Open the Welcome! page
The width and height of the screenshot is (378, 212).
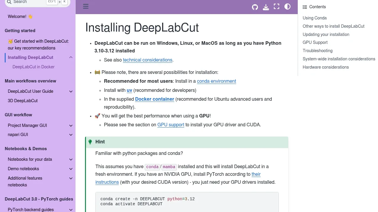[x=20, y=16]
